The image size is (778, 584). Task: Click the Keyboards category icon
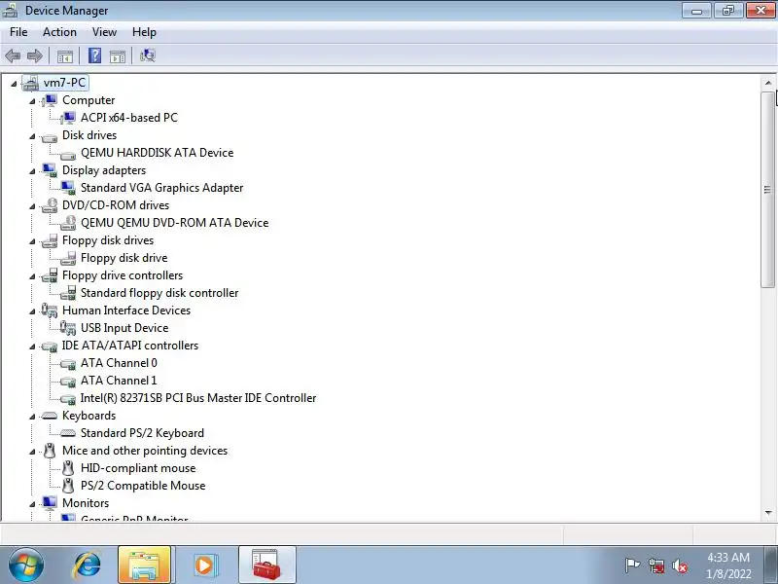pyautogui.click(x=50, y=416)
